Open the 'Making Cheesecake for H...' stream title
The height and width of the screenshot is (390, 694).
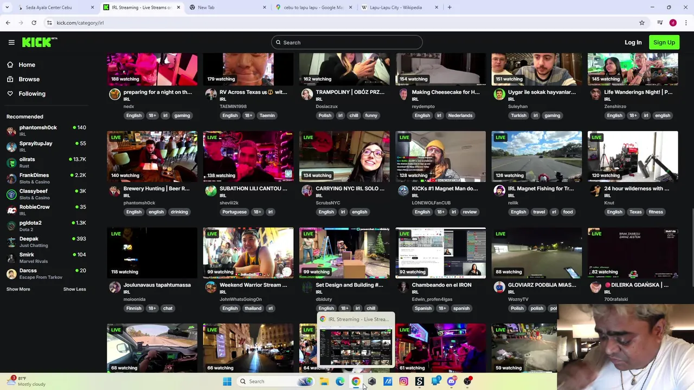coord(446,92)
